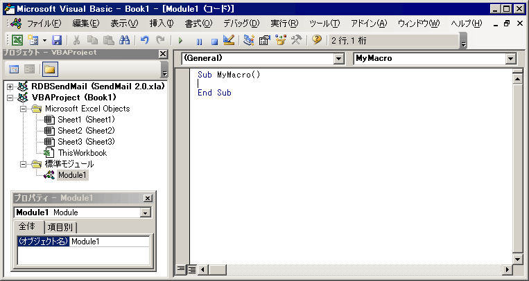Collapse the 標準モジュール folder
Image resolution: width=529 pixels, height=281 pixels.
(24, 165)
